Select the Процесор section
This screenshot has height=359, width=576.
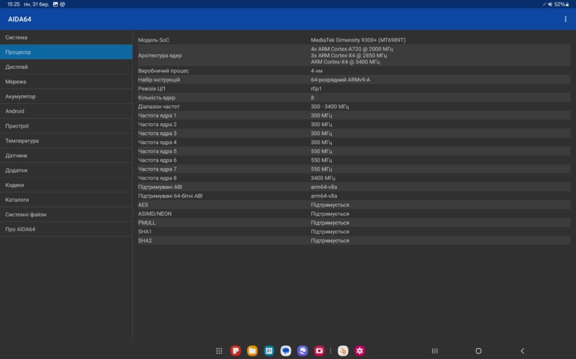[x=66, y=52]
